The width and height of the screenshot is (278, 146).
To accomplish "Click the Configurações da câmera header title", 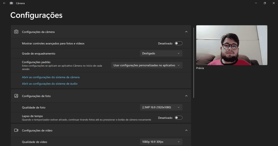I will point(38,32).
